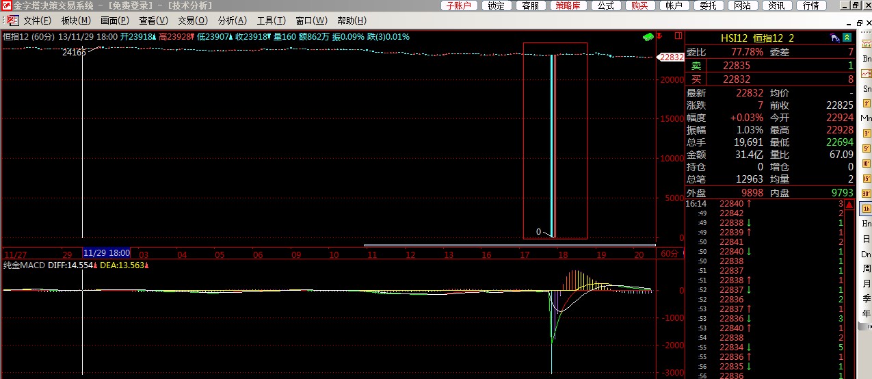The image size is (872, 379).
Task: Toggle the 日 (daily) period view
Action: [x=867, y=239]
